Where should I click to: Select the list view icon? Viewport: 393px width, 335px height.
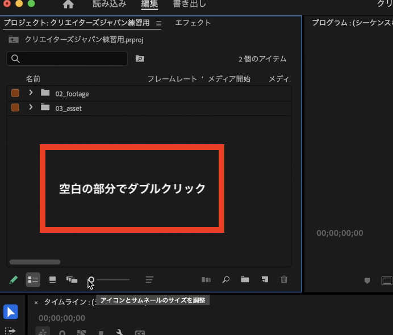[x=33, y=279]
